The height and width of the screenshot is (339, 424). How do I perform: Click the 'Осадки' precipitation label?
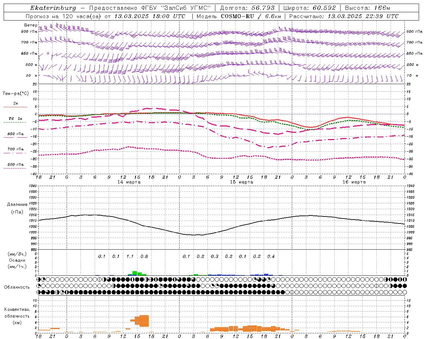(17, 260)
